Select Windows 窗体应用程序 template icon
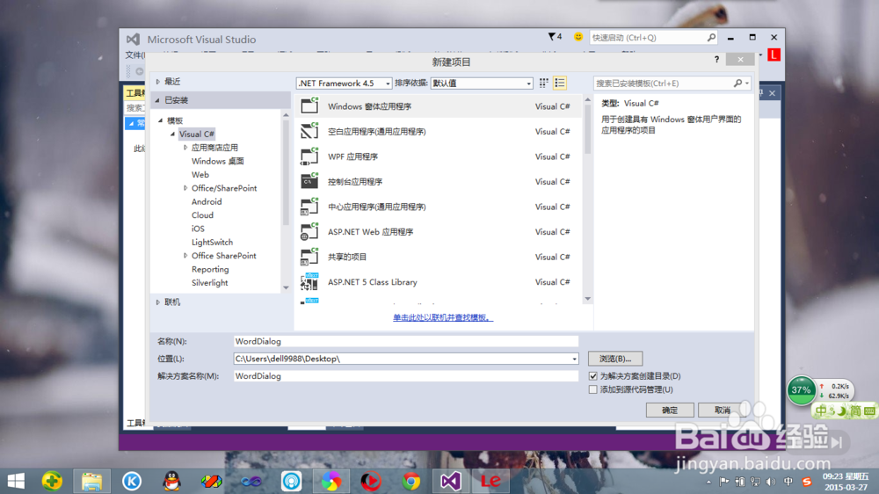Image resolution: width=879 pixels, height=494 pixels. (x=309, y=106)
